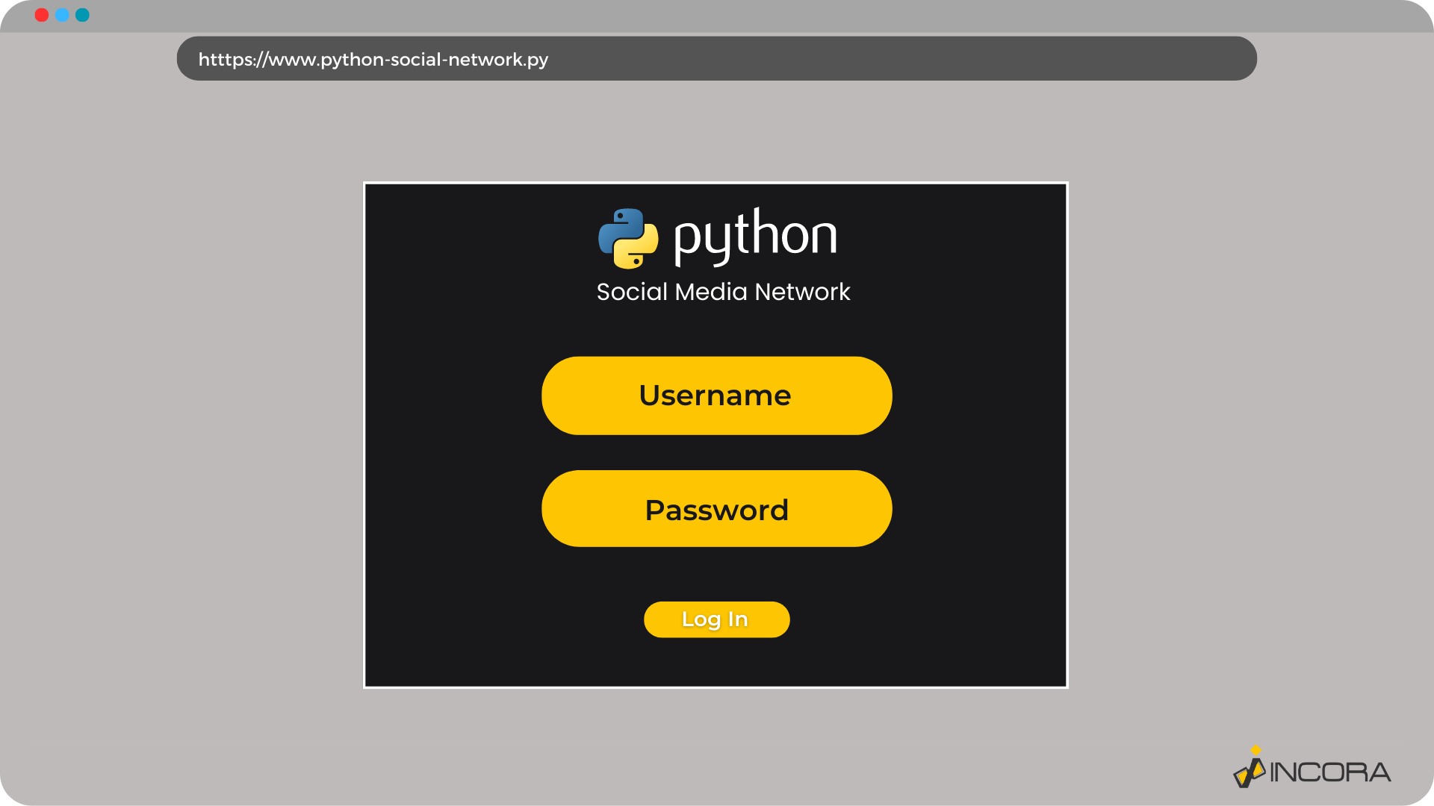Click the light blue window dot
Screen dimensions: 1434x806
click(62, 15)
